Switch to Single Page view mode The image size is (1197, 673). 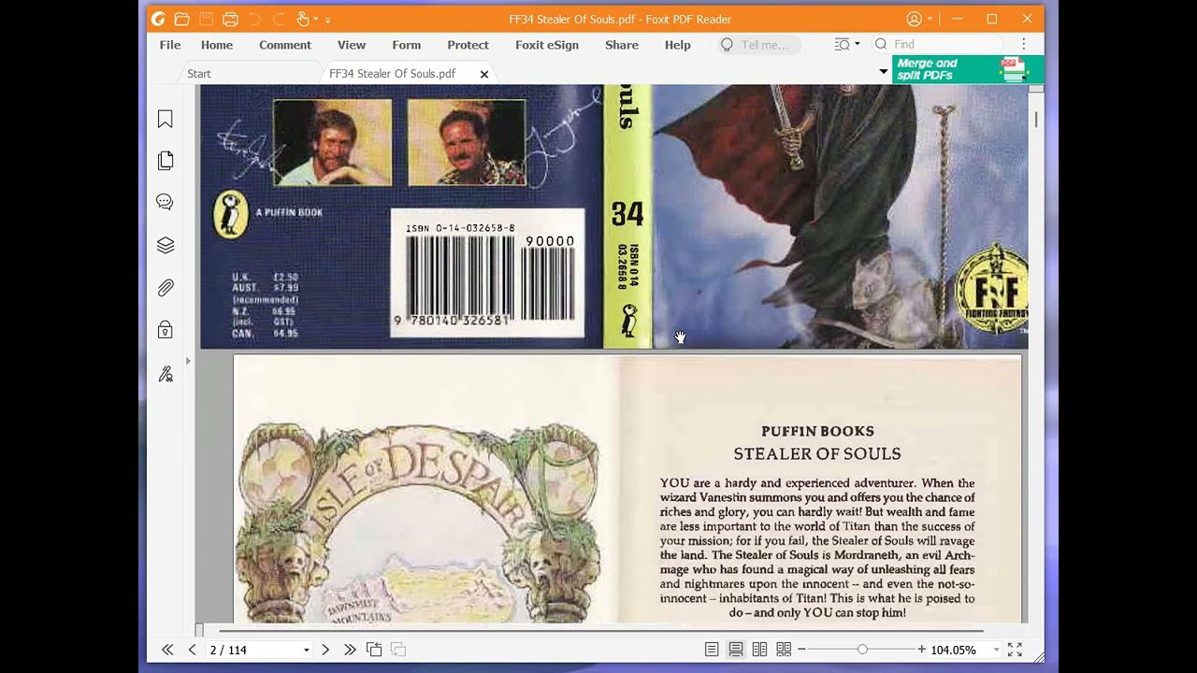[x=712, y=650]
